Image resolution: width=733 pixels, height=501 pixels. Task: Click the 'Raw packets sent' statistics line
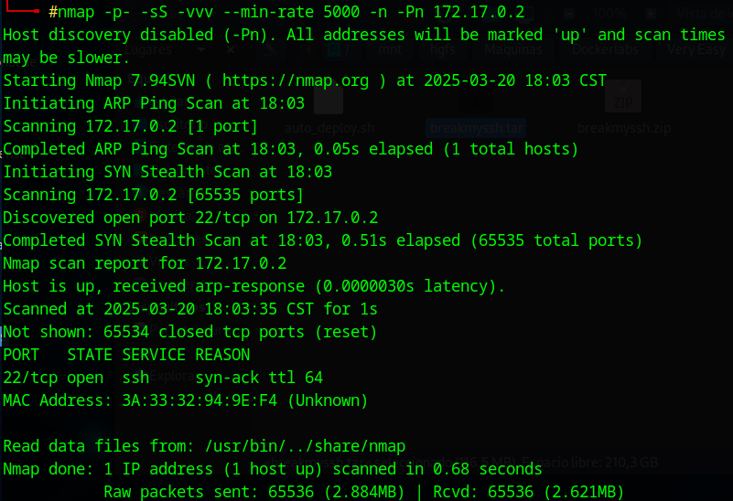pyautogui.click(x=363, y=492)
